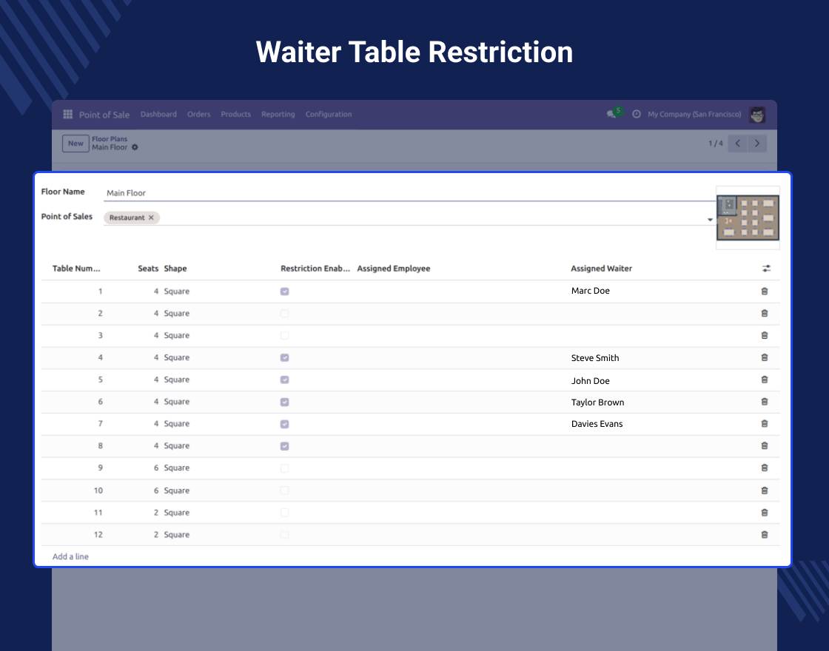Delete table 3 row trash icon
Viewport: 829px width, 651px height.
(765, 336)
